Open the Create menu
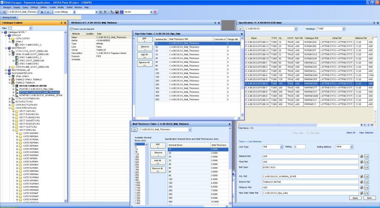The width and height of the screenshot is (380, 208). point(52,7)
